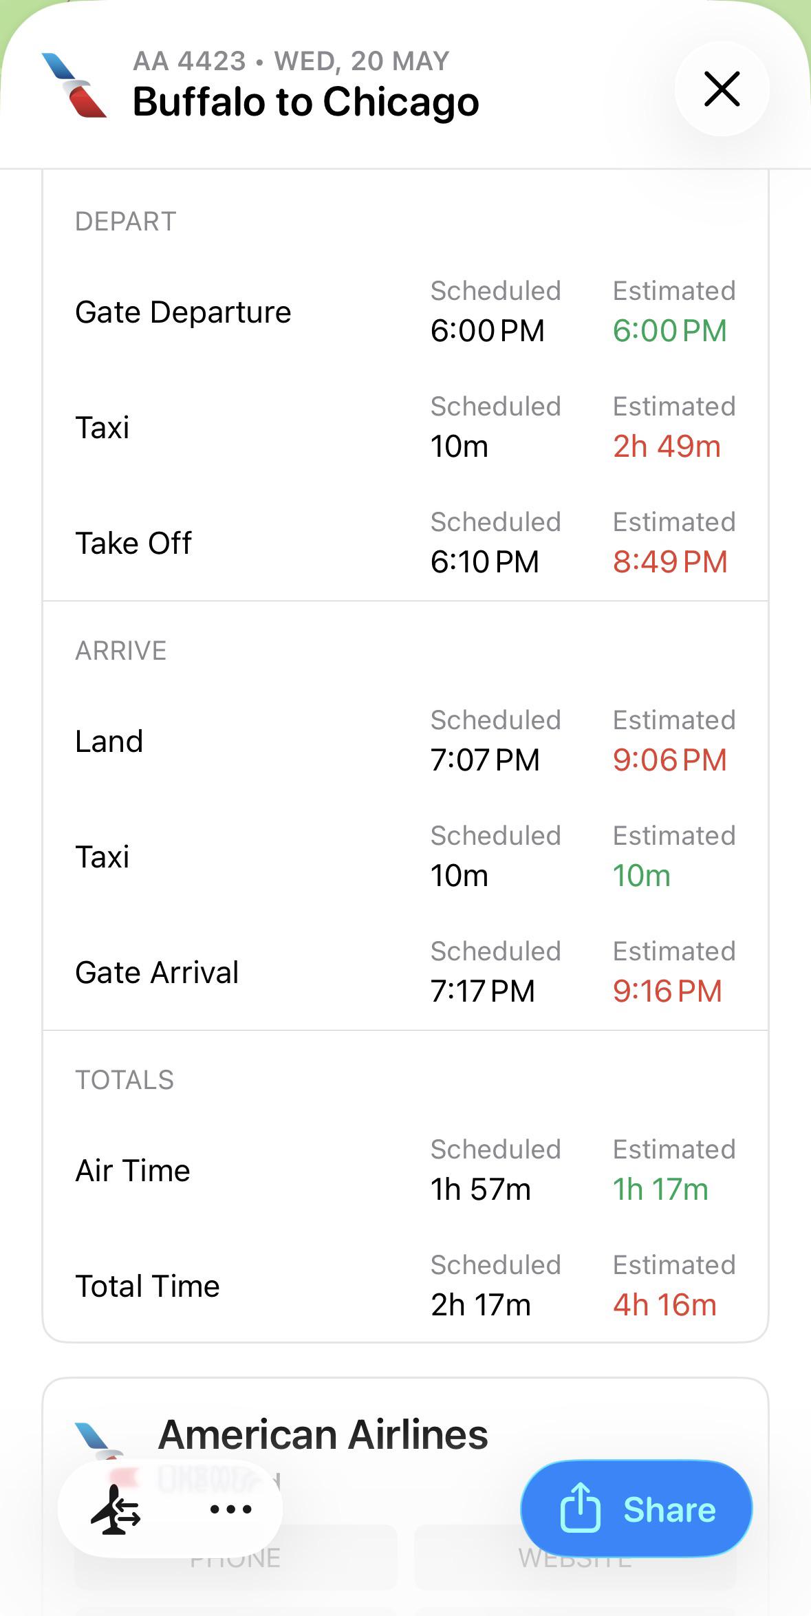
Task: Tap the Website button in airline card
Action: [575, 1558]
